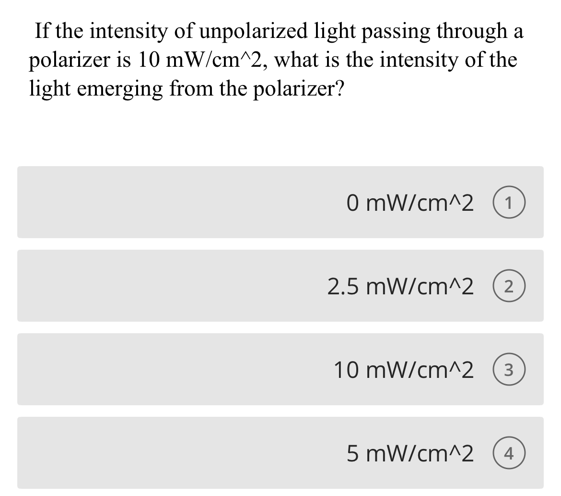Click the fourth answer choice card
The height and width of the screenshot is (496, 561).
(x=280, y=453)
